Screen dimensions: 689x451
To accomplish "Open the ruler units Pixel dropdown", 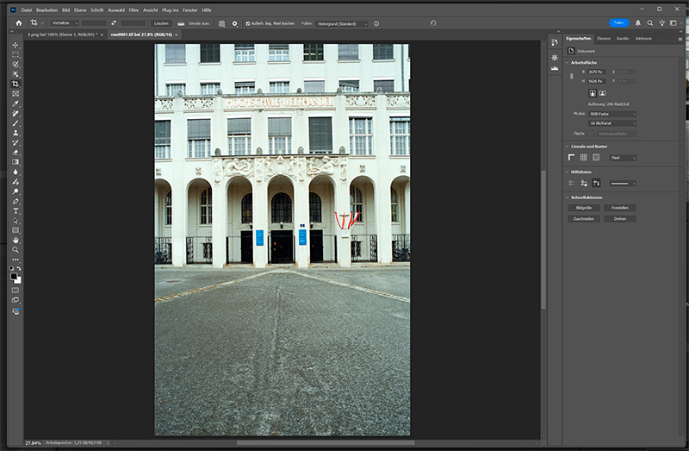I will tap(622, 158).
